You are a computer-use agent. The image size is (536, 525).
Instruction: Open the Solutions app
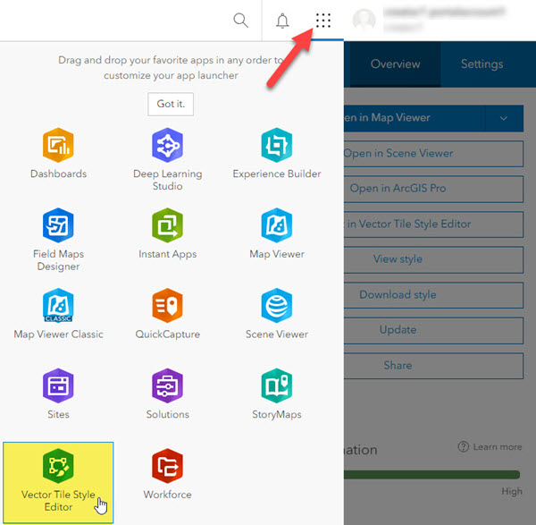(168, 386)
